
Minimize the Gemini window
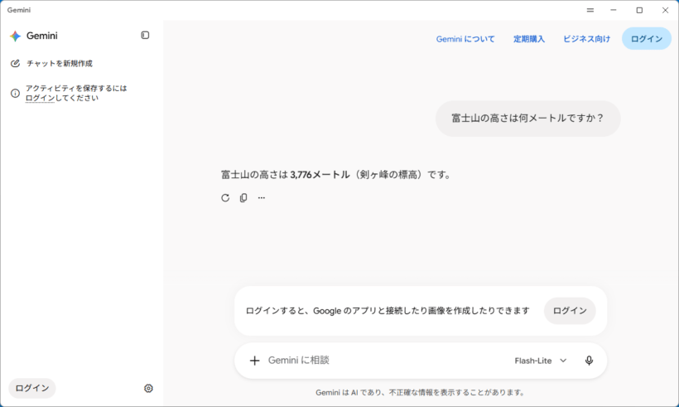pyautogui.click(x=614, y=10)
